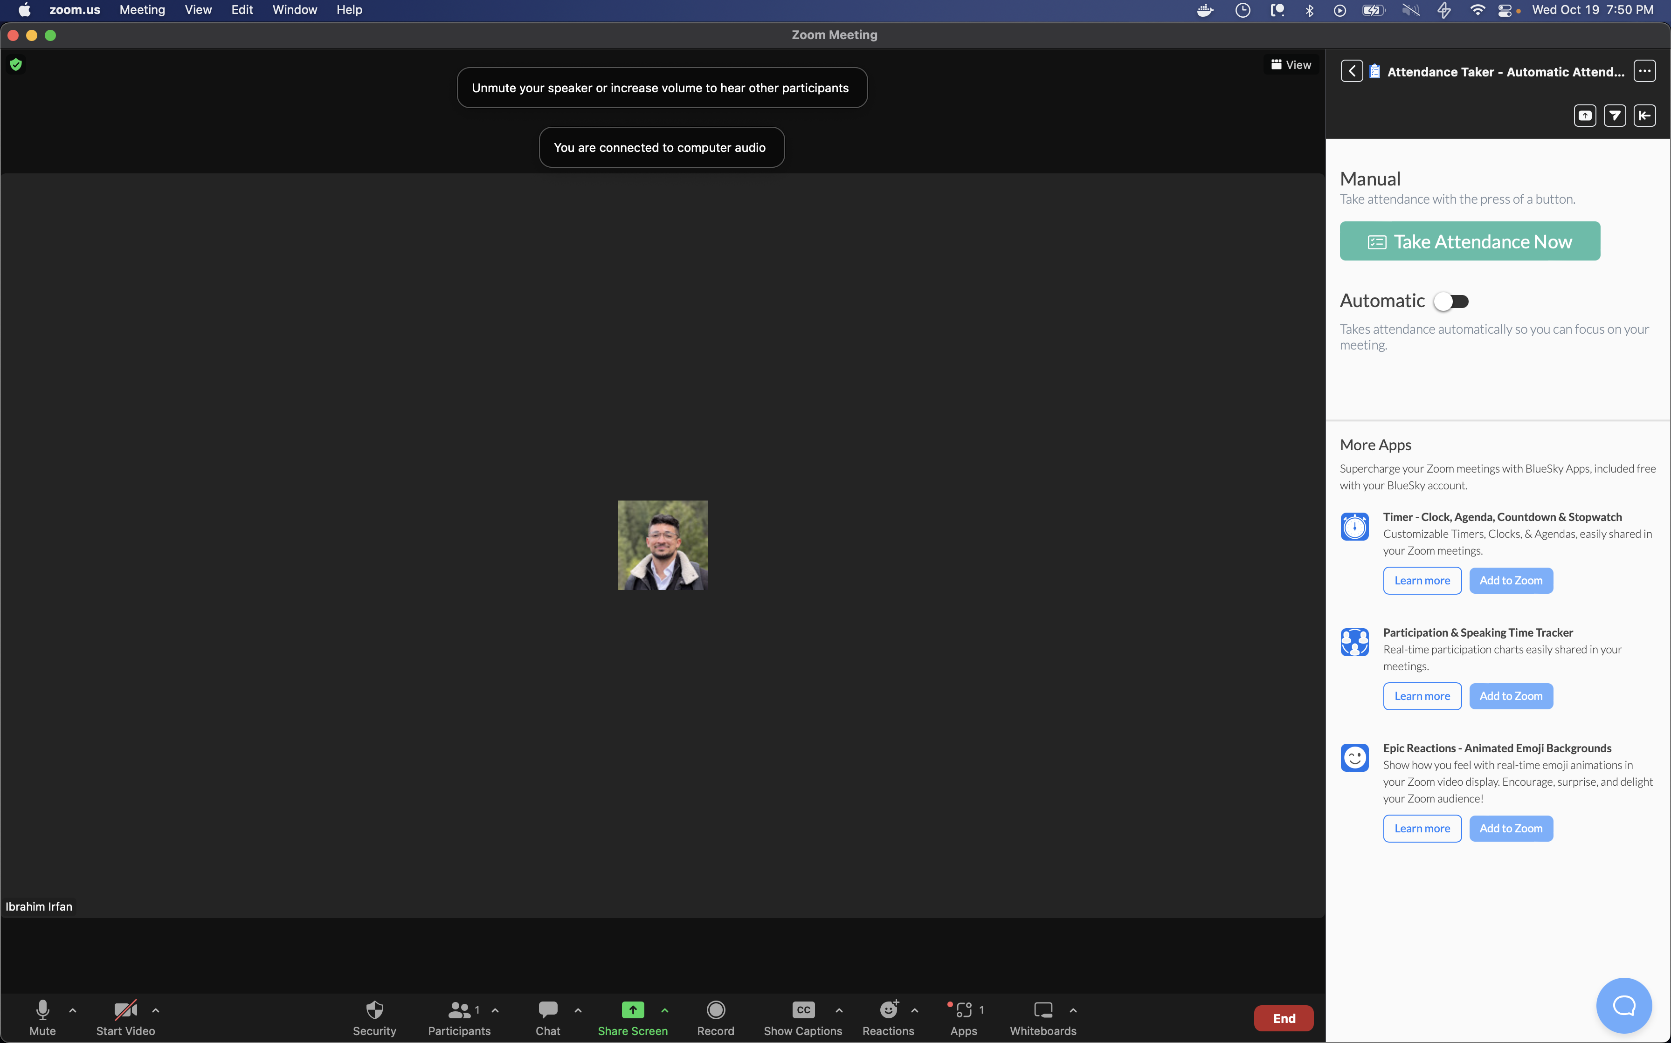Open the View menu in menu bar
The width and height of the screenshot is (1671, 1043).
point(198,10)
